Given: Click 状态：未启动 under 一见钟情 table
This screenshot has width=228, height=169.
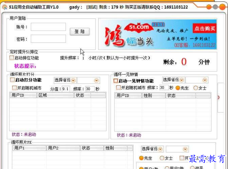Looking at the screenshot, I should click(129, 135).
